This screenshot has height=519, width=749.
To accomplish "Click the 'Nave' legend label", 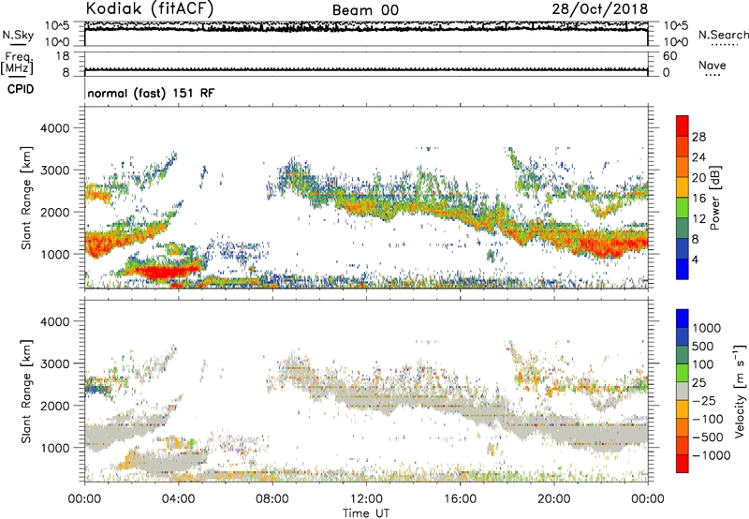I will click(x=712, y=65).
